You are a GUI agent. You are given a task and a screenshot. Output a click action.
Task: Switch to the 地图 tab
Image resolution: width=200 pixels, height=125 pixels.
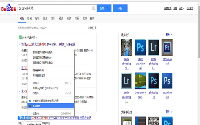tap(77, 18)
